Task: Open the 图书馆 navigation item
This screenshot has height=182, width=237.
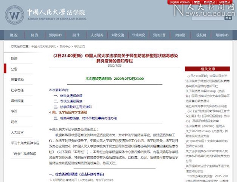Action: point(180,35)
